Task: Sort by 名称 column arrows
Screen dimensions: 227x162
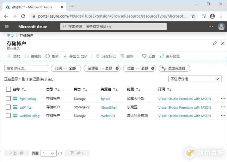Action: click(x=24, y=90)
